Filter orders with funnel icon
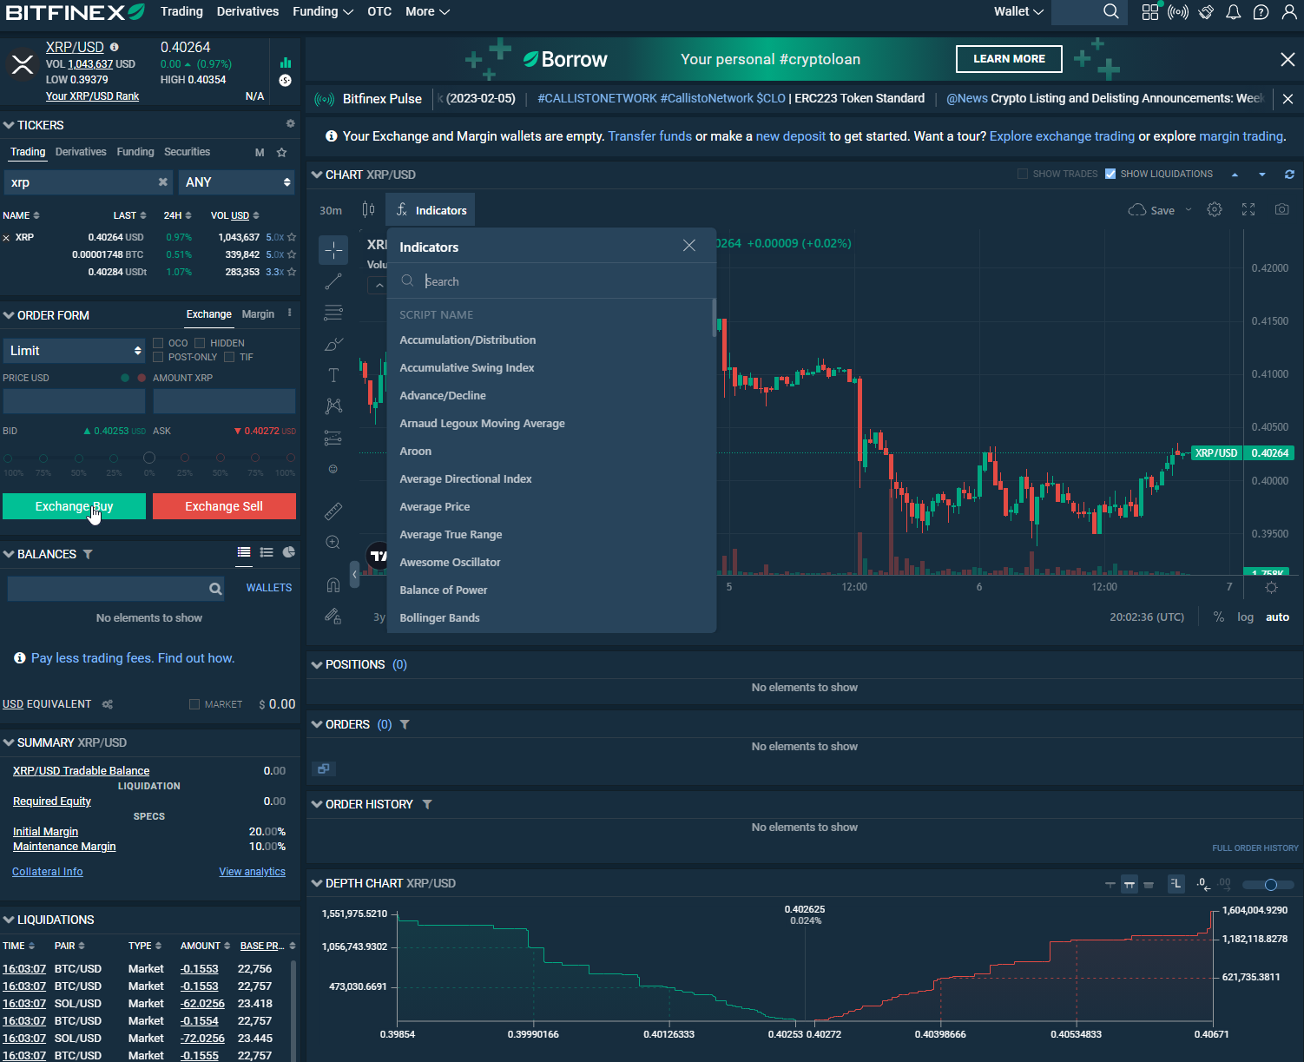This screenshot has width=1304, height=1062. (405, 724)
